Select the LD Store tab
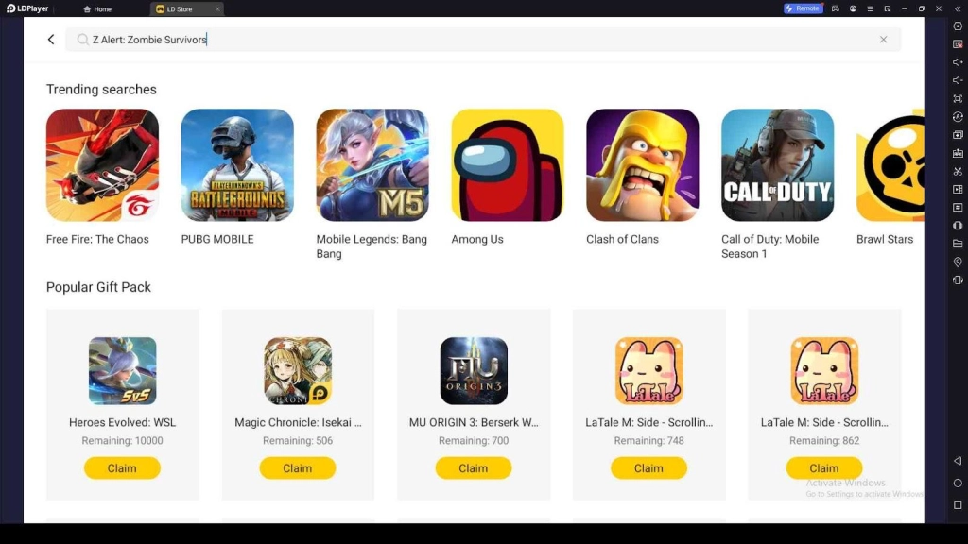Viewport: 968px width, 544px height. click(179, 8)
